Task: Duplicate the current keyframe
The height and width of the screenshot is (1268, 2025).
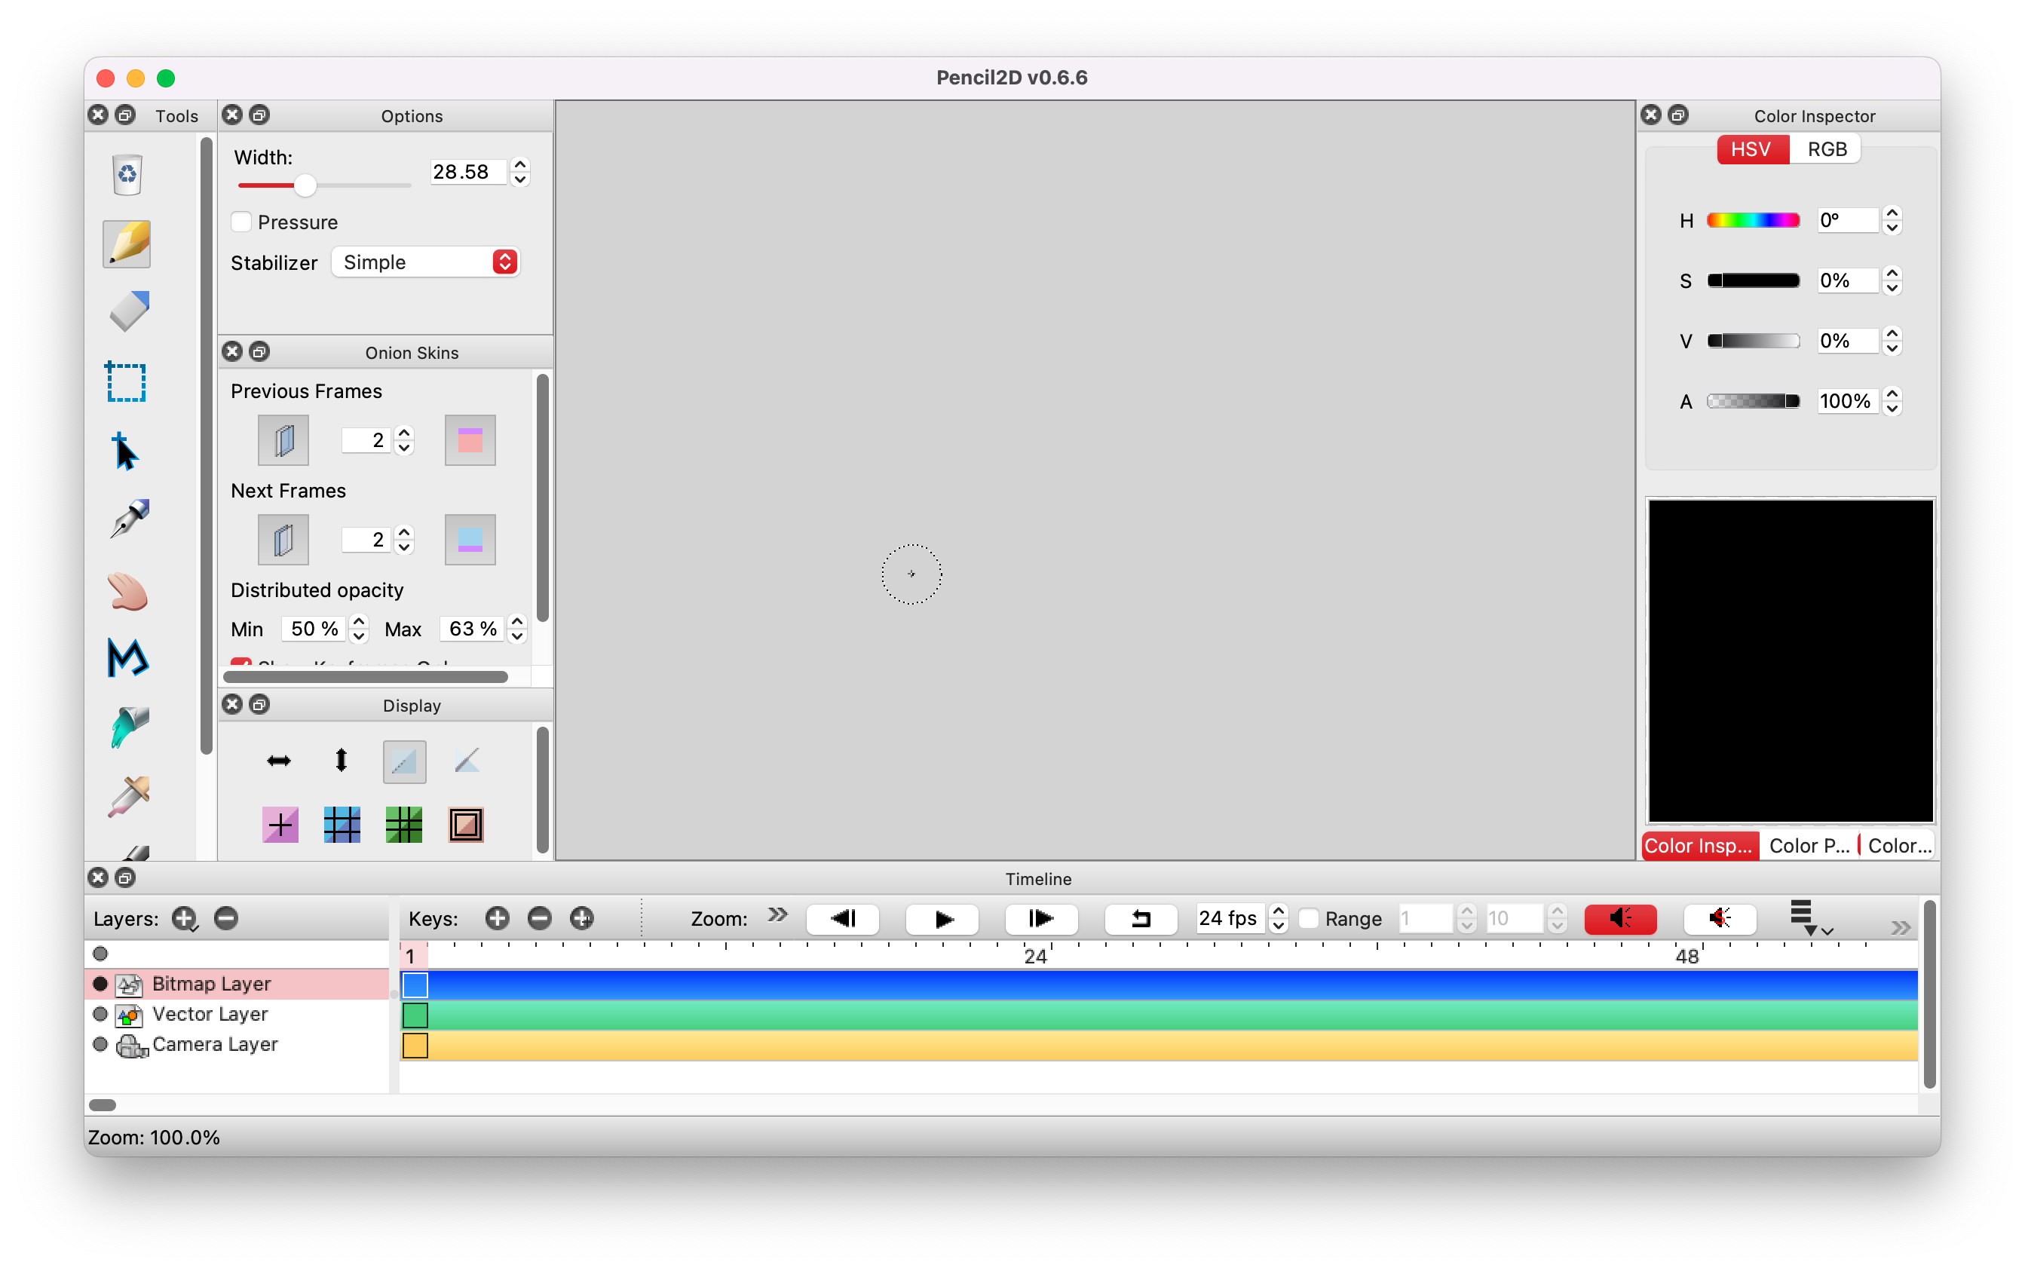Action: click(581, 919)
